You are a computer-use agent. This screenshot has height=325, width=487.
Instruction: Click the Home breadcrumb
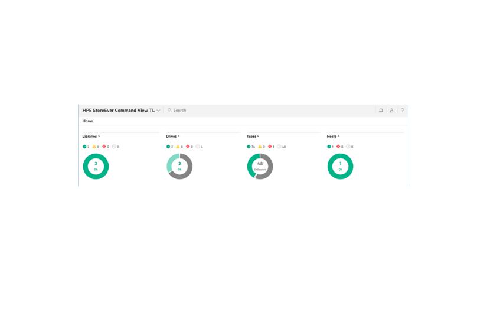pos(87,121)
